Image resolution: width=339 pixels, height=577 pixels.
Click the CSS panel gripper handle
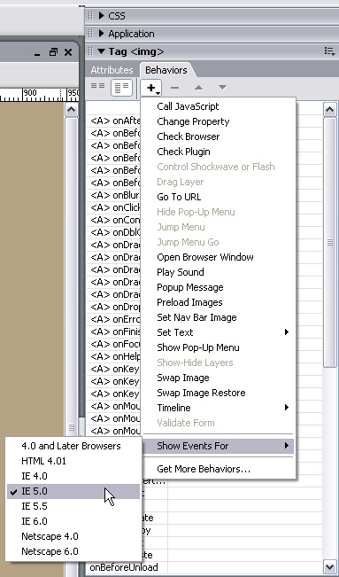[91, 16]
